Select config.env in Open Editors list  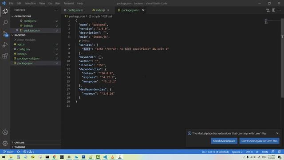35,21
